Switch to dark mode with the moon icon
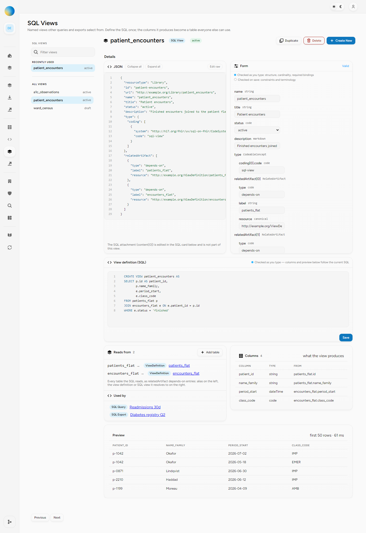This screenshot has width=366, height=533. pyautogui.click(x=341, y=7)
